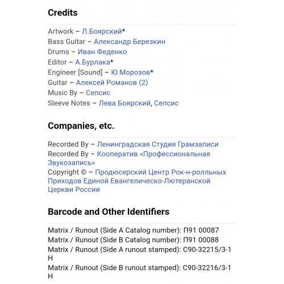Click the Credits section heading
This screenshot has width=284, height=284.
(x=62, y=12)
